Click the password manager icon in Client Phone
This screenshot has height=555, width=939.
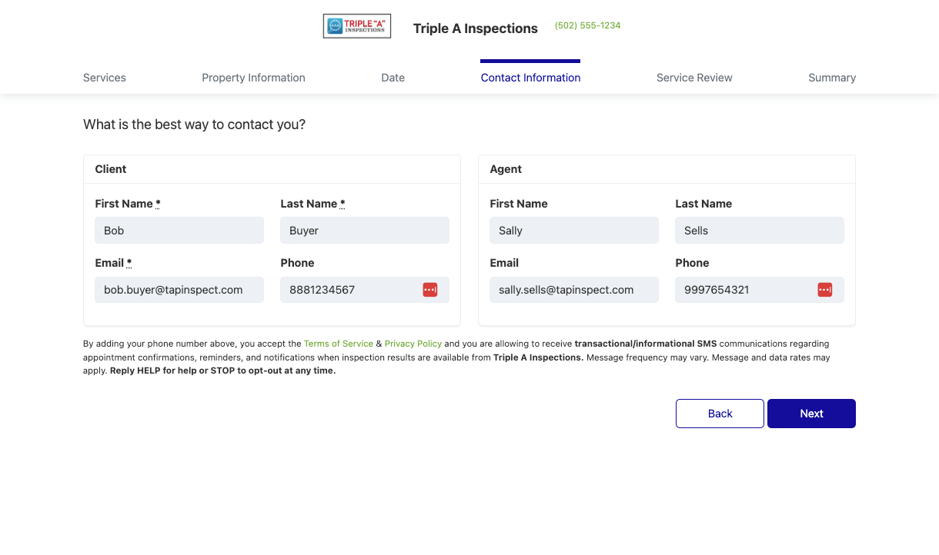[430, 290]
